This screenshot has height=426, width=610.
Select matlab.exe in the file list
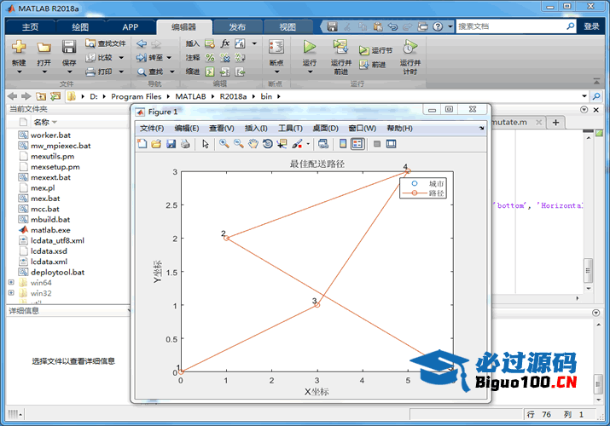(50, 230)
